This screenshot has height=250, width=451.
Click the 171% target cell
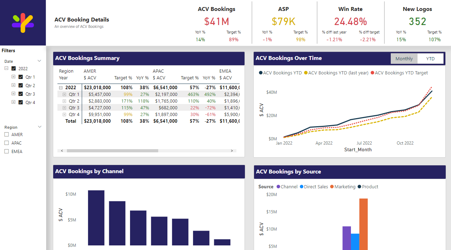[x=127, y=101]
